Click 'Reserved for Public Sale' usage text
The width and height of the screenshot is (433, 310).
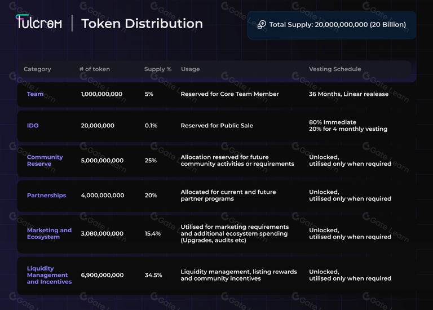pyautogui.click(x=216, y=126)
